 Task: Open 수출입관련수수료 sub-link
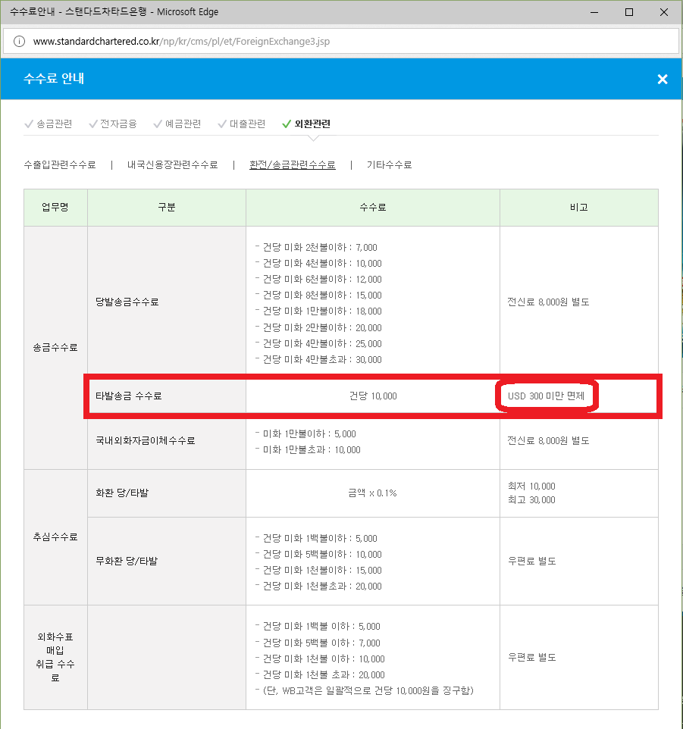[60, 164]
